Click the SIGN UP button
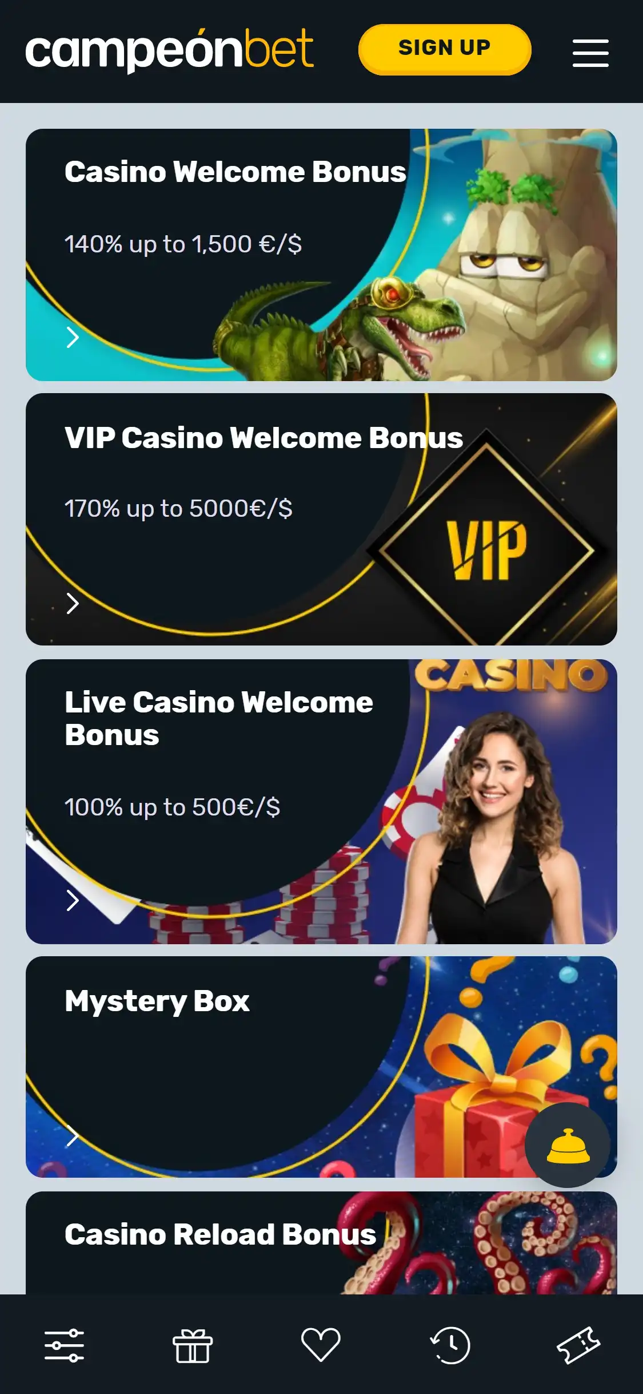The width and height of the screenshot is (643, 1394). [x=445, y=49]
